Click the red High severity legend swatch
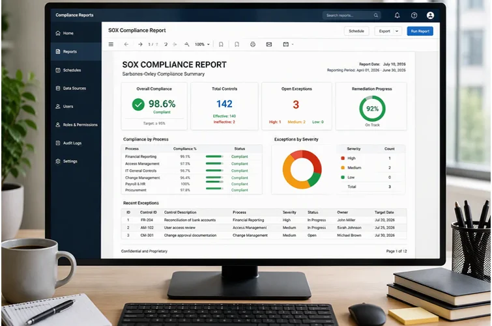The height and width of the screenshot is (326, 492). click(343, 158)
